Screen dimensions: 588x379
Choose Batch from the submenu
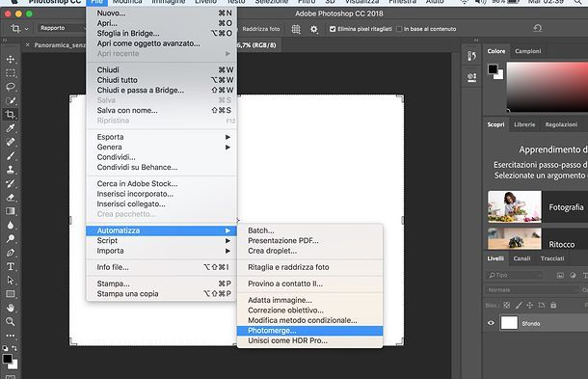click(310, 230)
